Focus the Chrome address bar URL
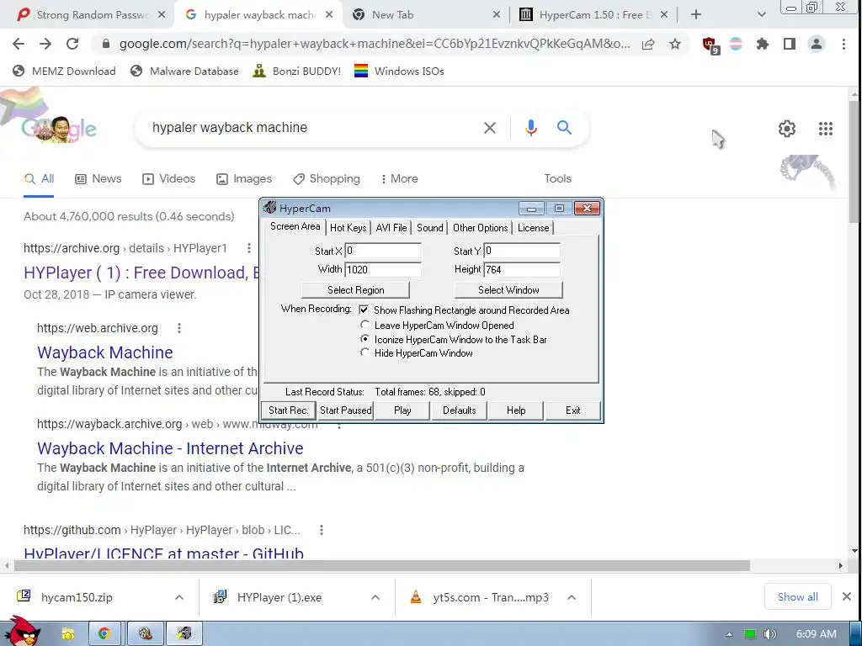The height and width of the screenshot is (646, 862). pos(375,44)
